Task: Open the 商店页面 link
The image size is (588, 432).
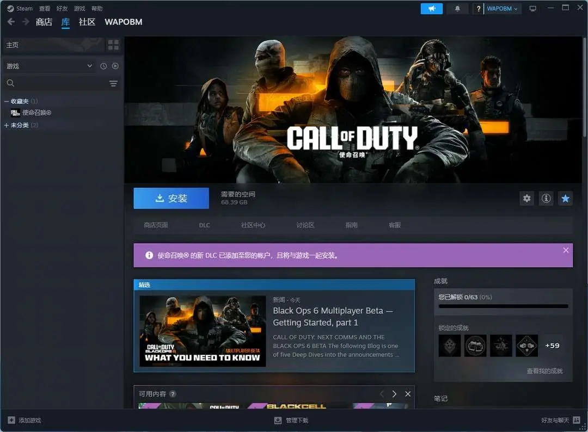Action: coord(156,225)
